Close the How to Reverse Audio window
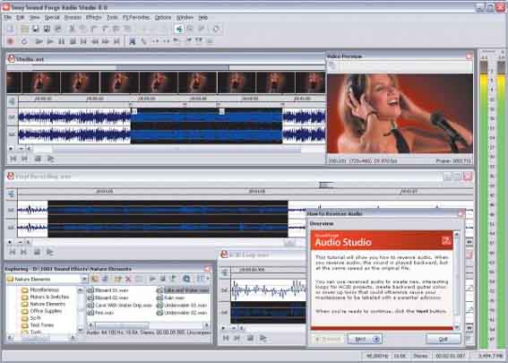Screen dimensions: 508x363 coord(461,213)
